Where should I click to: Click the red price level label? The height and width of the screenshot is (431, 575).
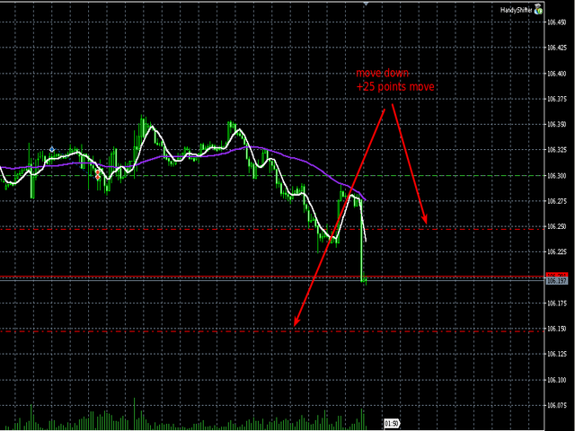pos(557,275)
